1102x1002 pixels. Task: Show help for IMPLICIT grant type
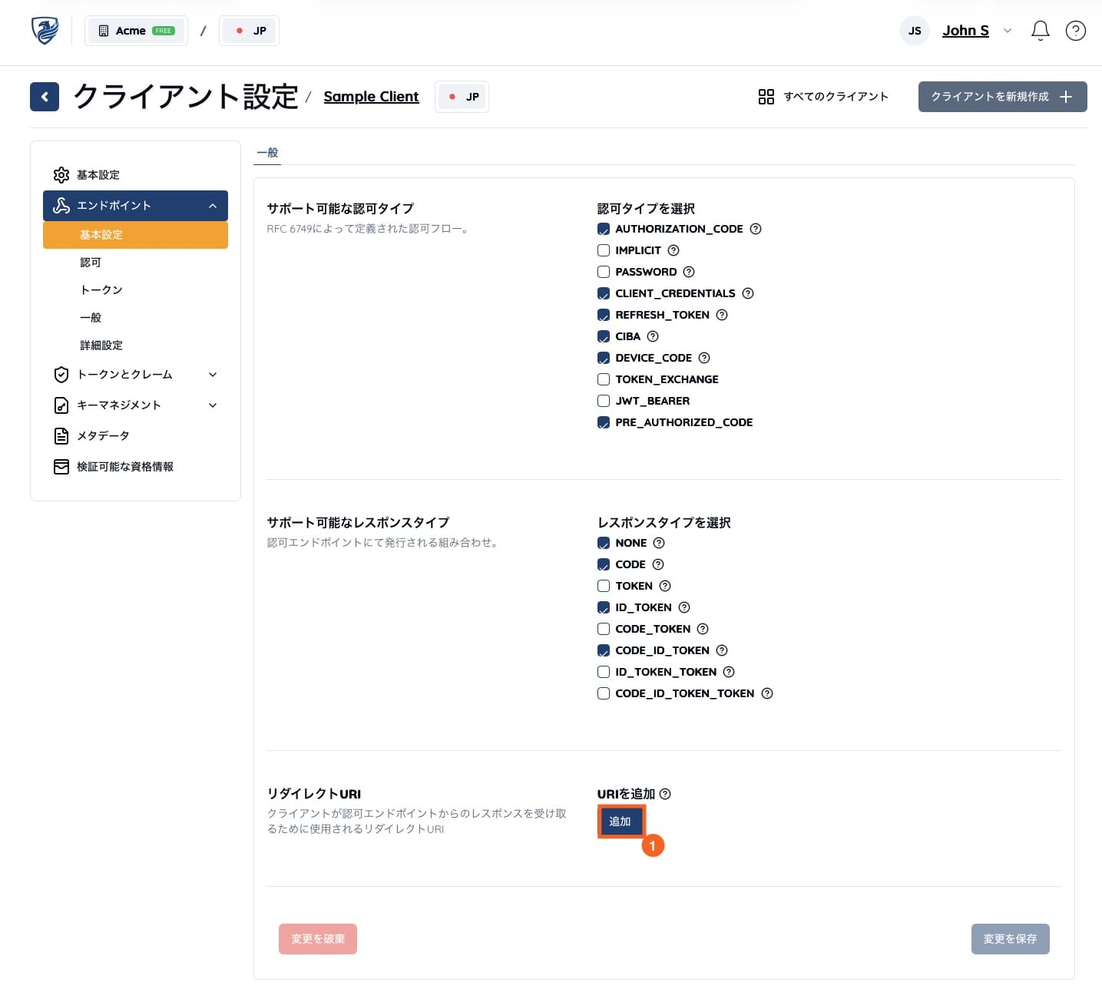coord(673,250)
